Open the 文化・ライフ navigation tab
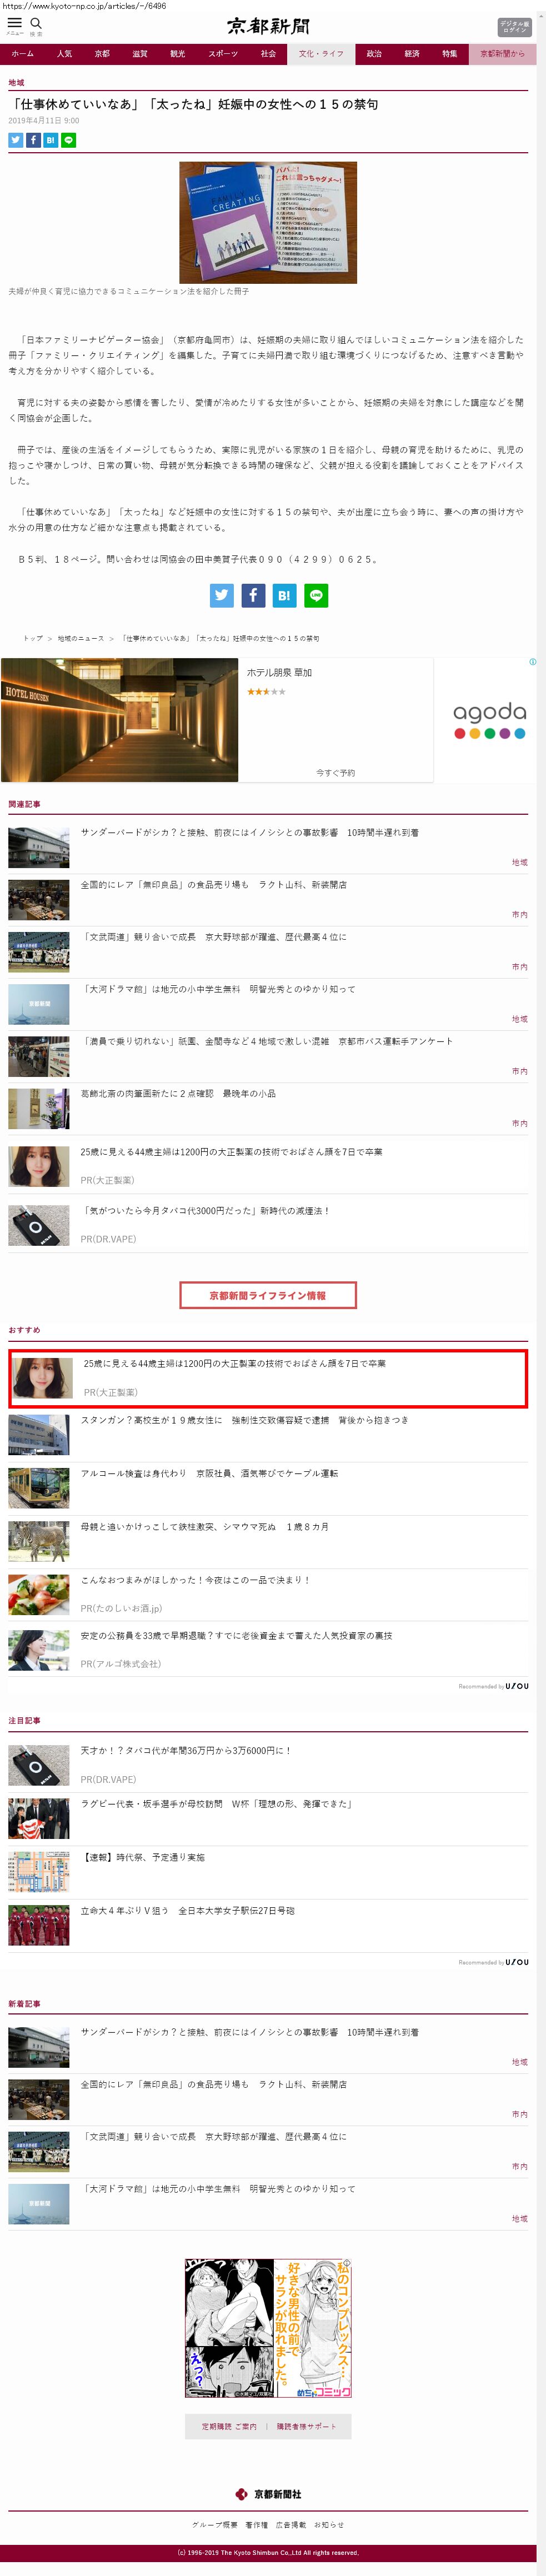Image resolution: width=546 pixels, height=2576 pixels. tap(321, 54)
